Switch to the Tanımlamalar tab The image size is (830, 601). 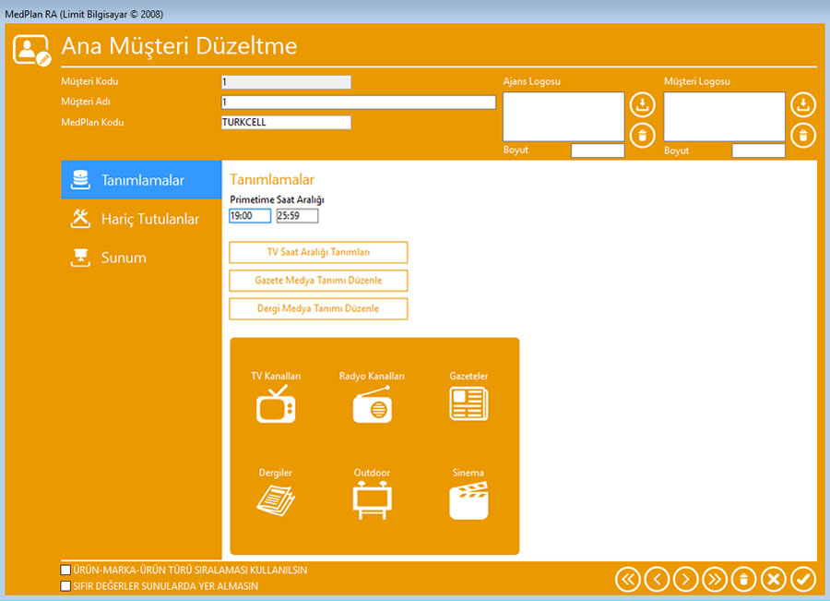[141, 180]
